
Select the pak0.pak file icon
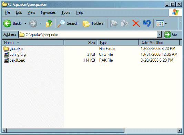click(6, 60)
